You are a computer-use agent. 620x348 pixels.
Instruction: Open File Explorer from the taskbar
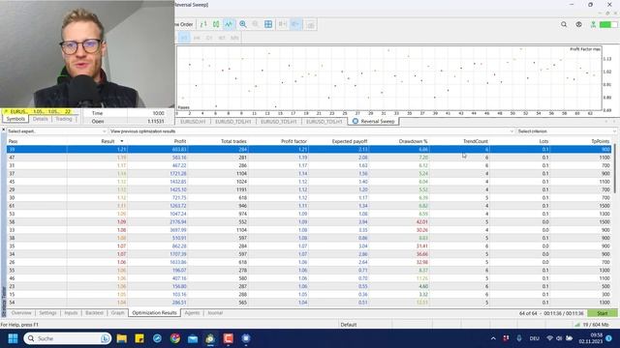tap(121, 338)
